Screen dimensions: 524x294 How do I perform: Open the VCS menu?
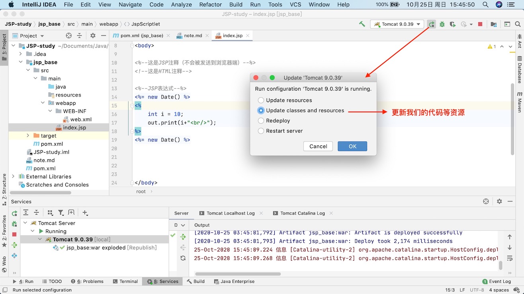(x=295, y=5)
